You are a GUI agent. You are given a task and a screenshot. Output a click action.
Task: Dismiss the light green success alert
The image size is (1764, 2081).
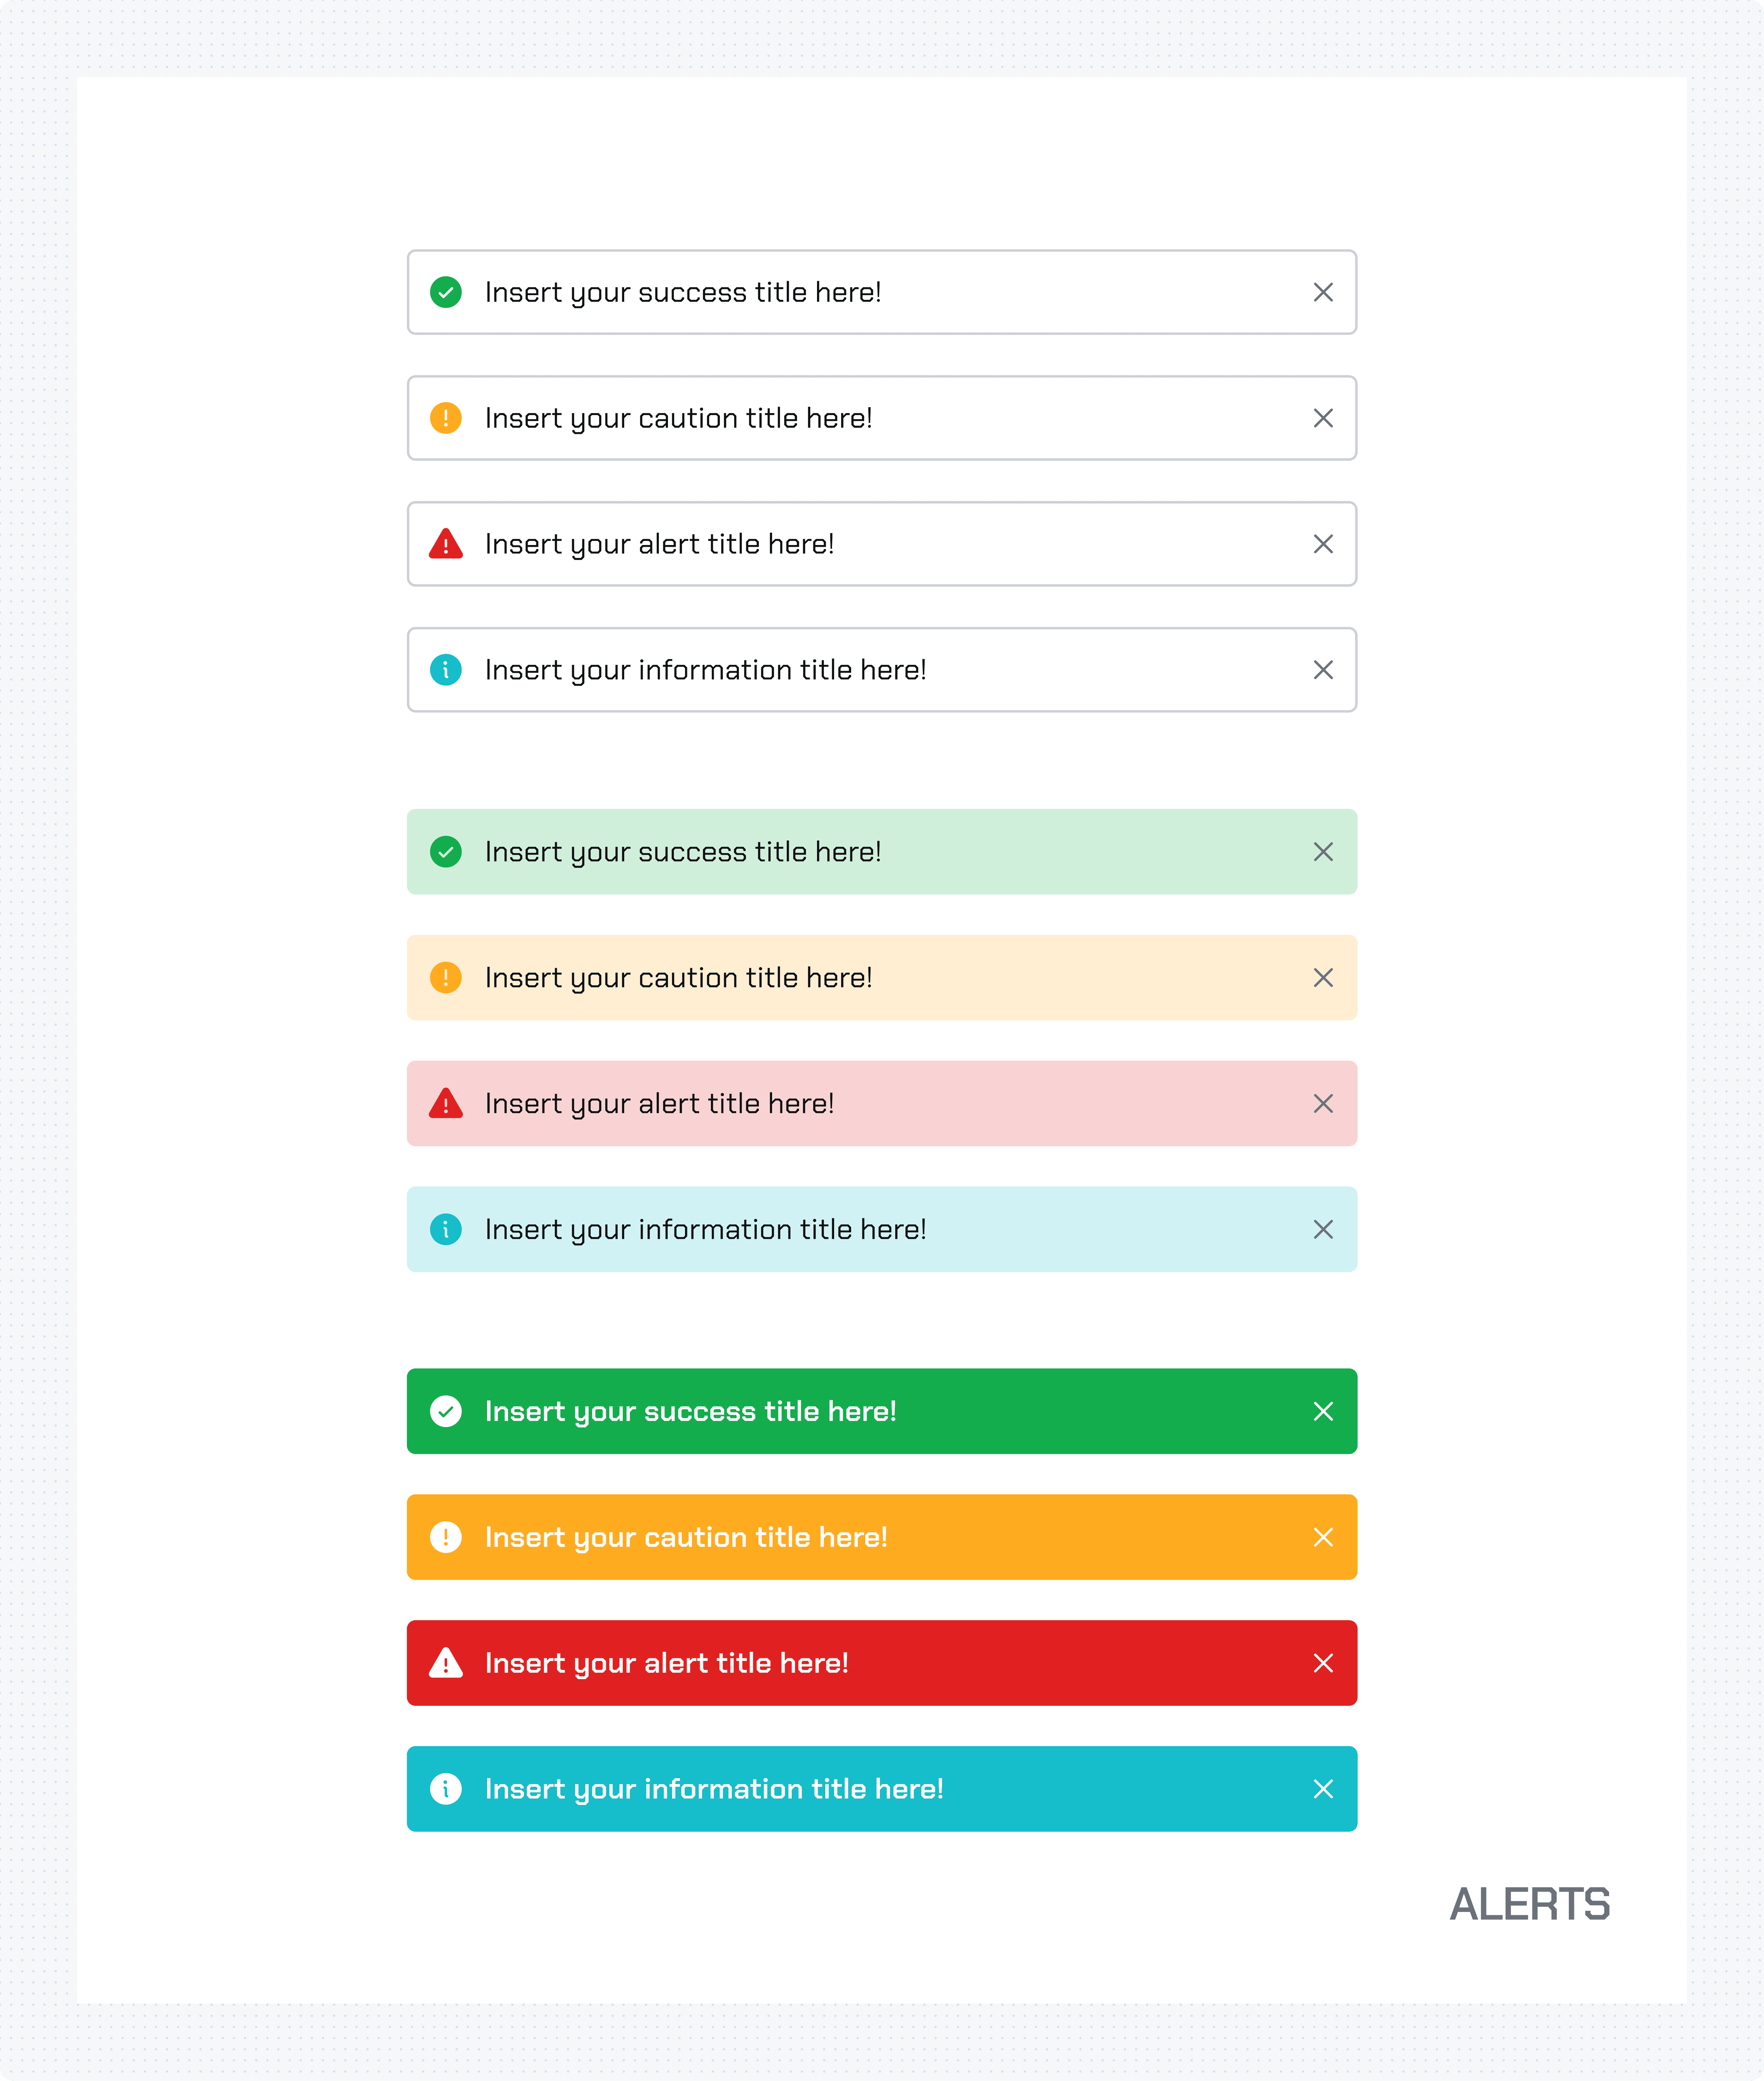1323,852
